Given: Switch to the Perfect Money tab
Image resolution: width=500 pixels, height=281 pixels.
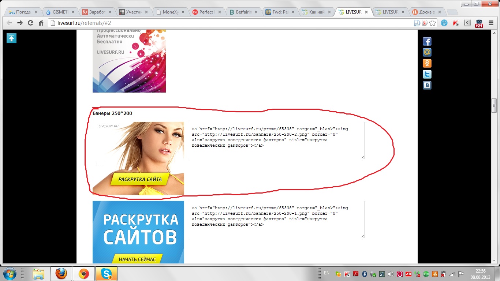Looking at the screenshot, I should 207,12.
